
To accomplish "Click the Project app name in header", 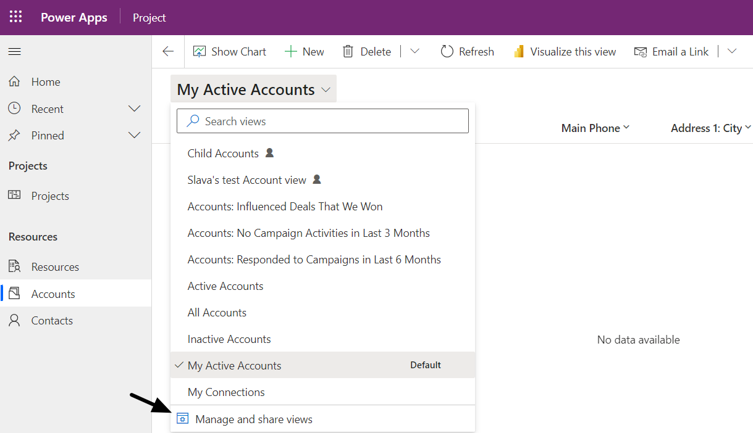I will (x=149, y=18).
